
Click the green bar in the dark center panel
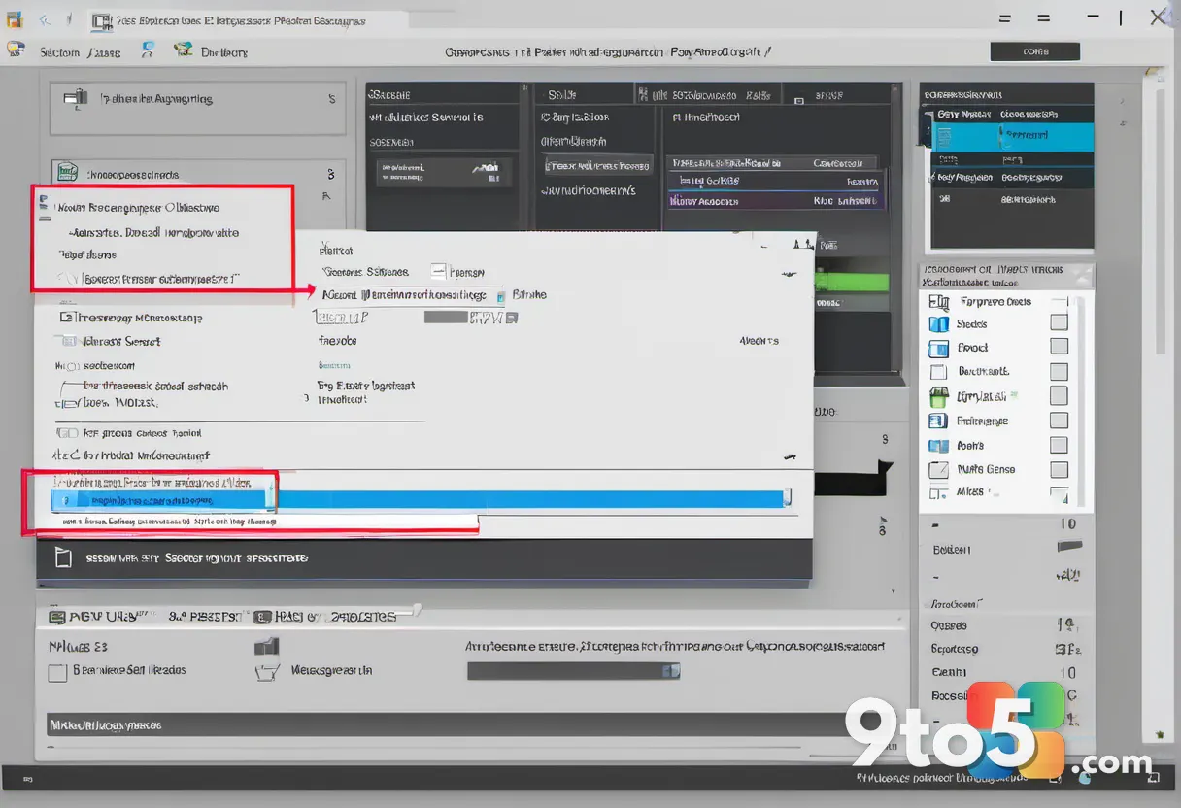[853, 282]
